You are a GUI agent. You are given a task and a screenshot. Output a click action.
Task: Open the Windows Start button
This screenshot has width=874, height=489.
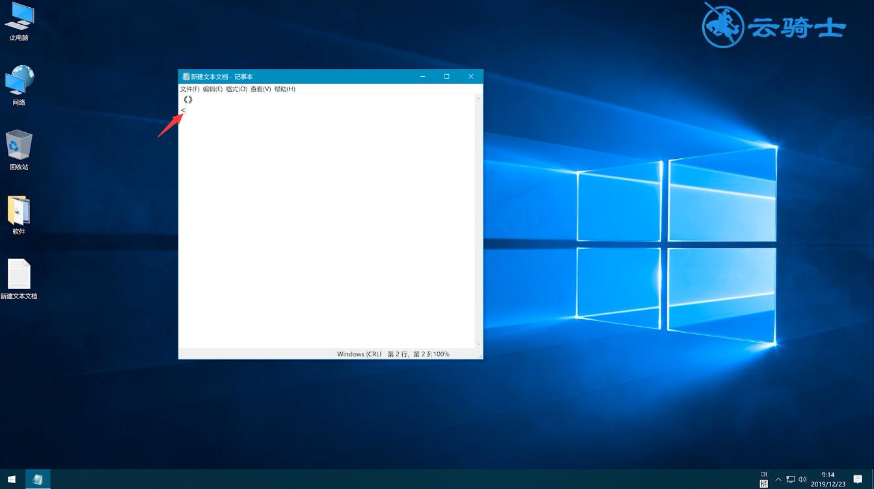point(12,479)
